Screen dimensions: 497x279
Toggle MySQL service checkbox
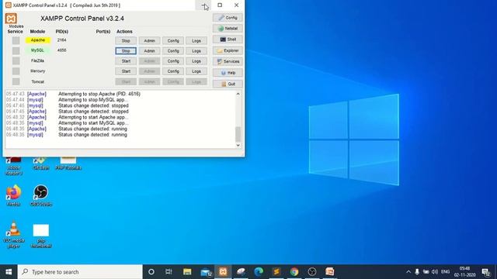point(16,50)
